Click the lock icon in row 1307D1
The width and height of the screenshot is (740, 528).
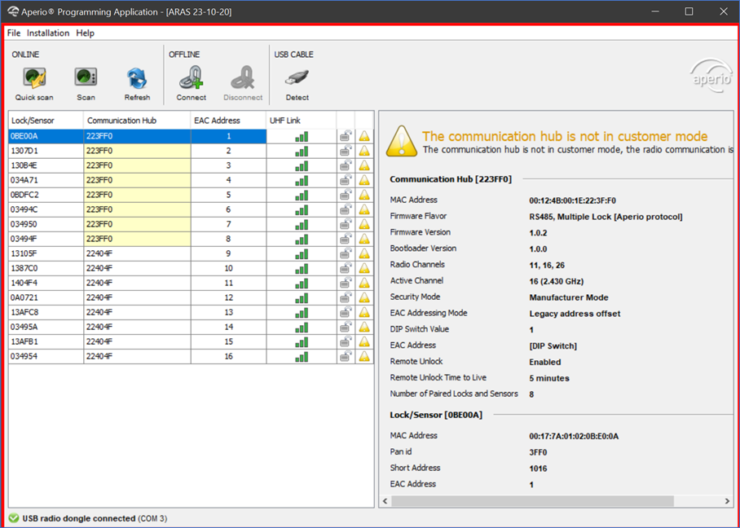click(346, 151)
